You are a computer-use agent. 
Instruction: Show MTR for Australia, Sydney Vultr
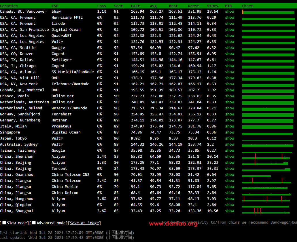point(230,144)
